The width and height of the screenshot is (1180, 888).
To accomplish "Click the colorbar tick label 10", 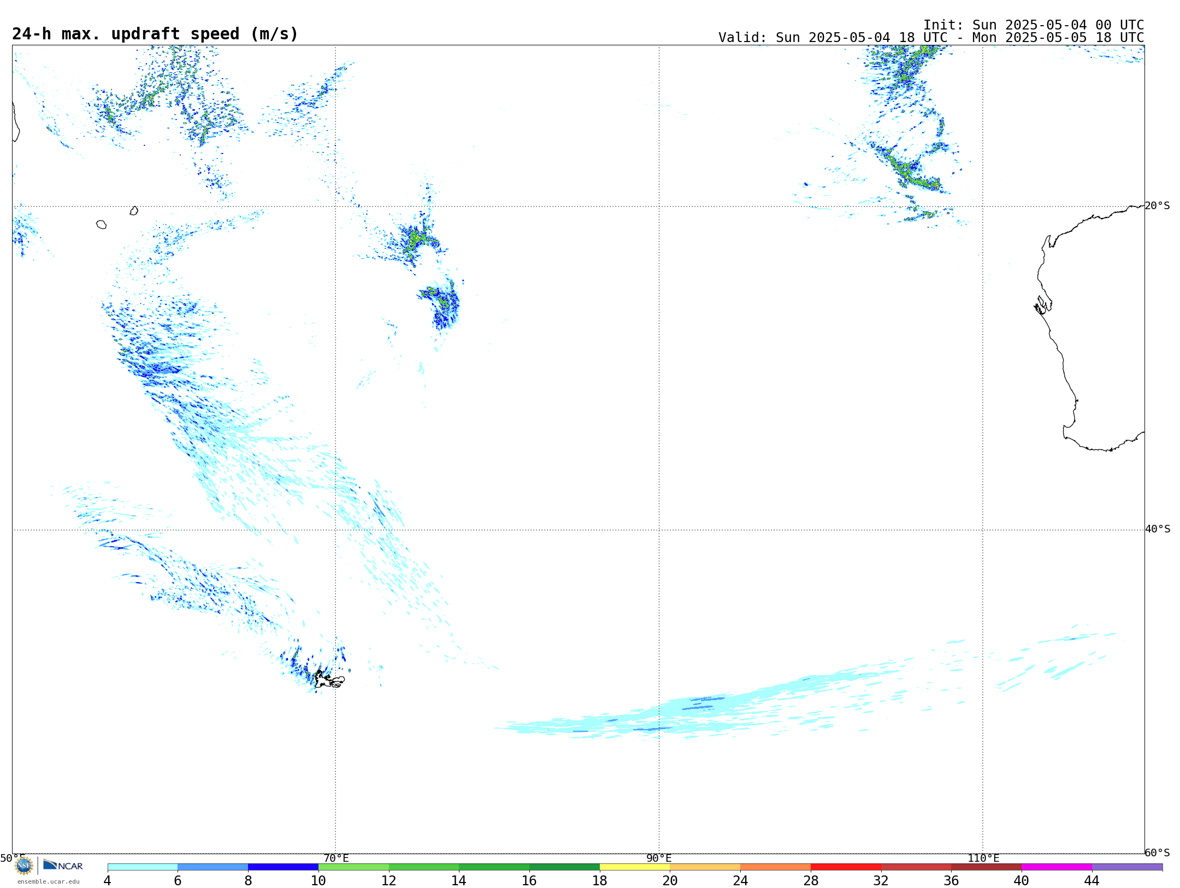I will [x=318, y=880].
